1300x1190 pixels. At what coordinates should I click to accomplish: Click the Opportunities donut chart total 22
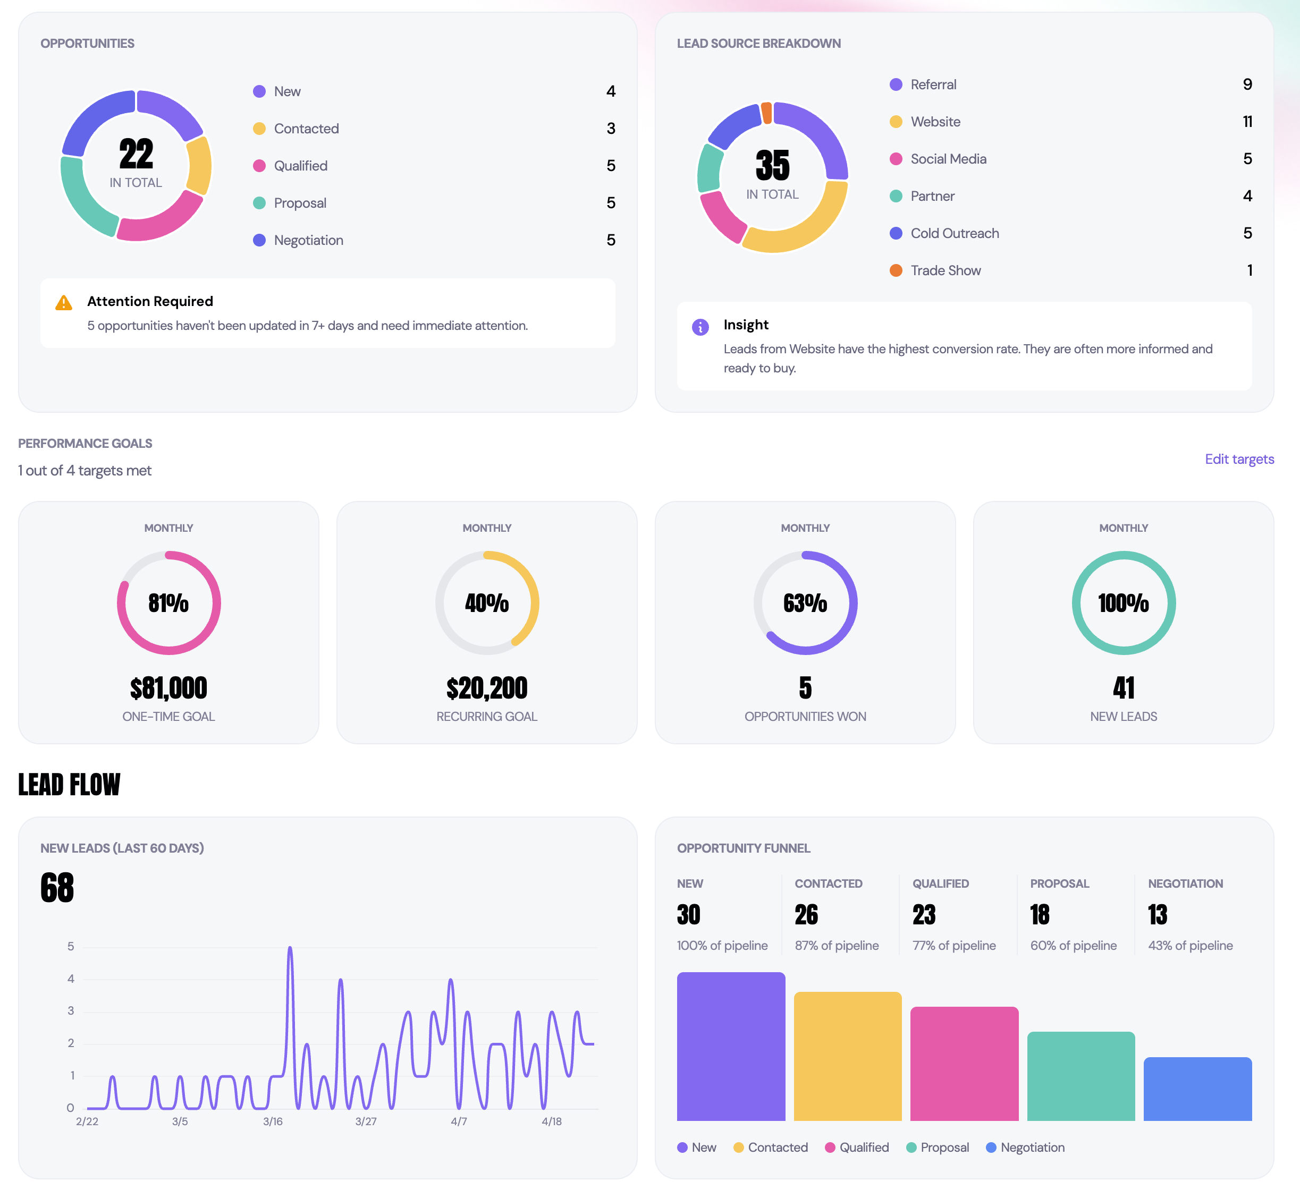[x=136, y=154]
